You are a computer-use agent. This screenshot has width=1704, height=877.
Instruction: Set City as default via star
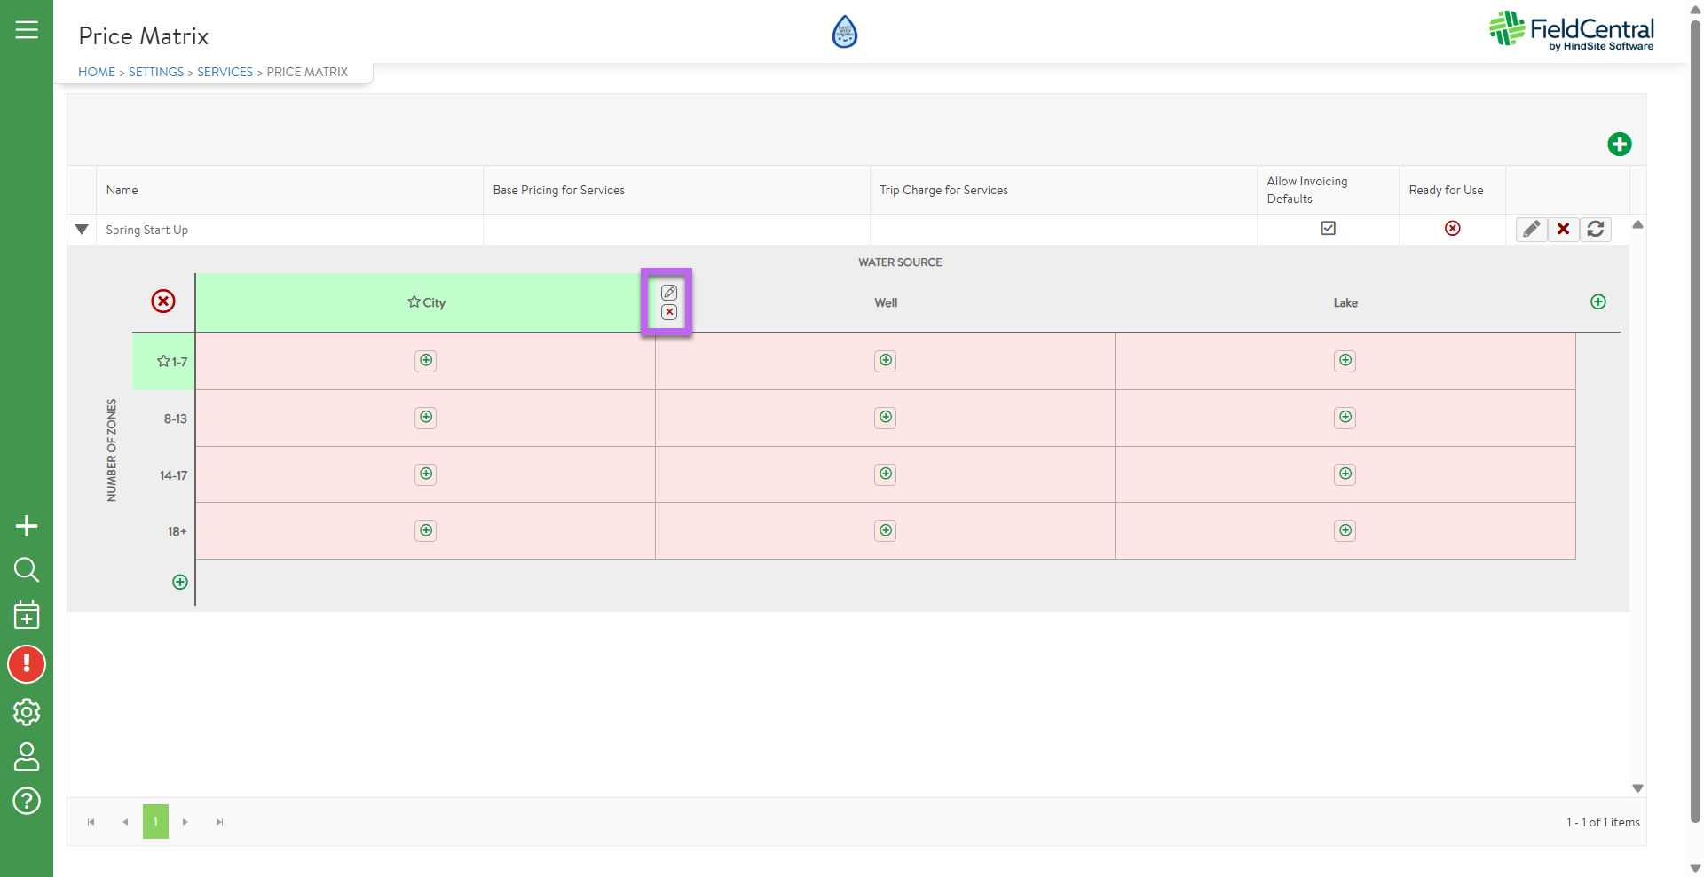(x=414, y=302)
